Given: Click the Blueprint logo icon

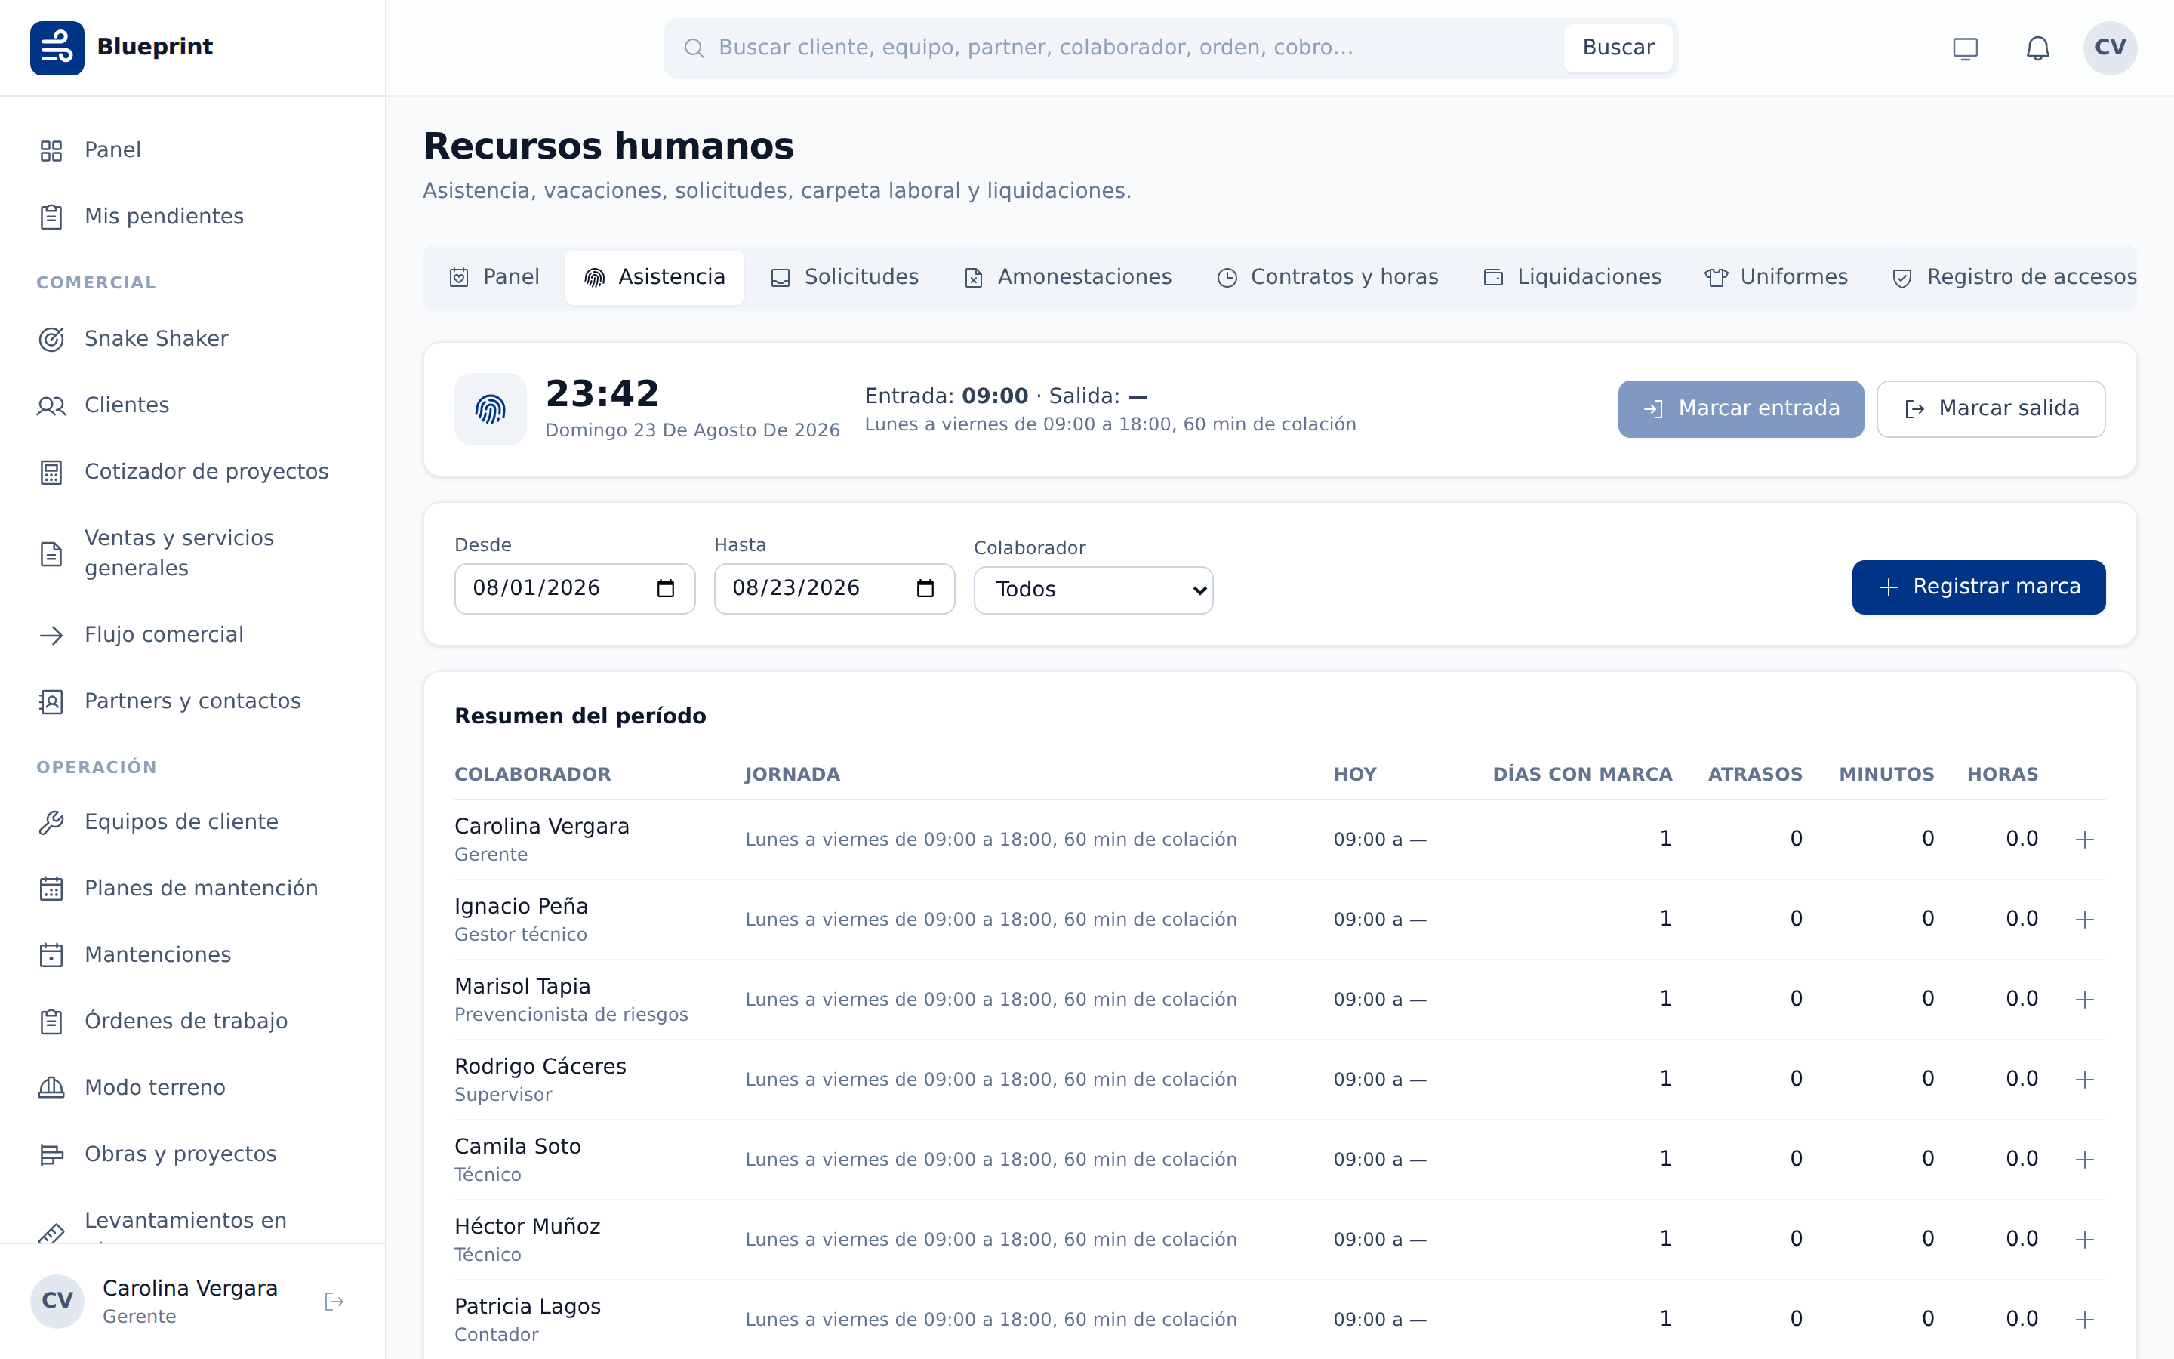Looking at the screenshot, I should click(57, 48).
